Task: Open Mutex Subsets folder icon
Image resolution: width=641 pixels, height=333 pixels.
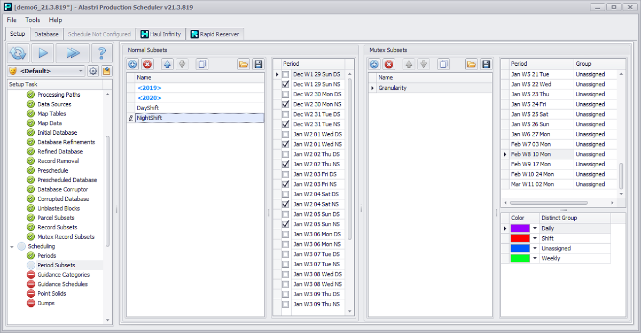Action: pos(471,64)
